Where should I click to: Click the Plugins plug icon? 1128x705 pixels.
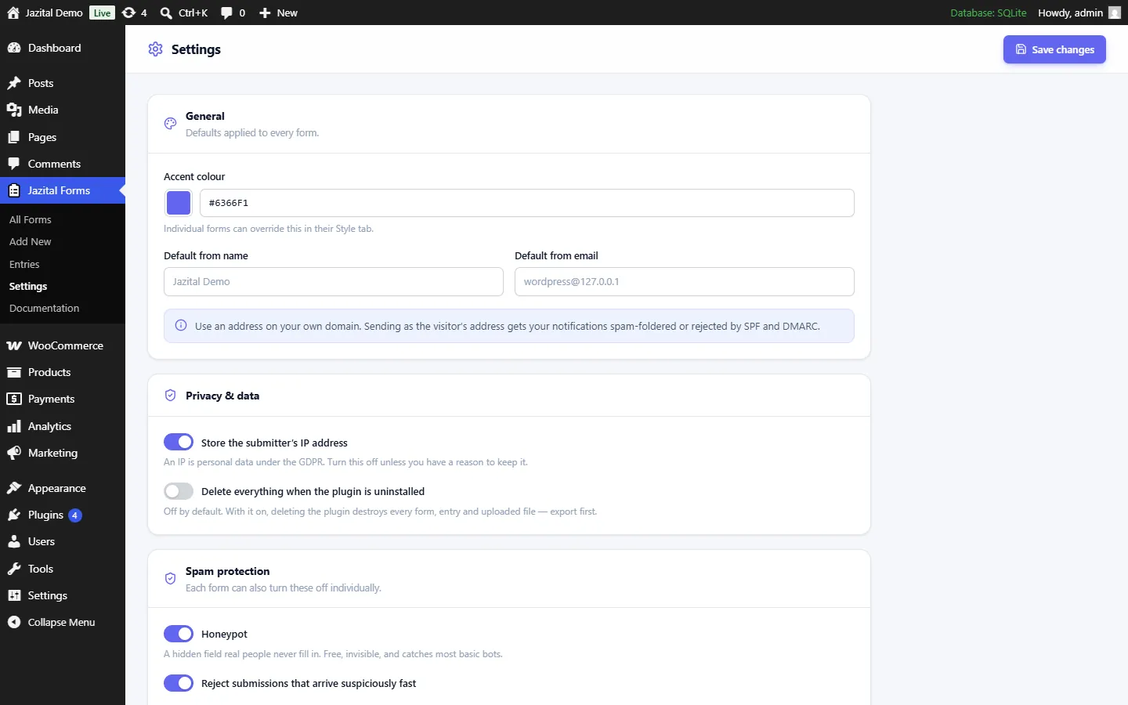[14, 515]
